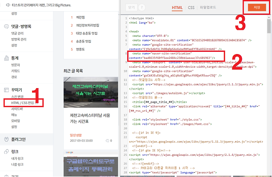272x177 pixels.
Task: Click the 댓글·방명록 speech bubble icon
Action: point(6,26)
